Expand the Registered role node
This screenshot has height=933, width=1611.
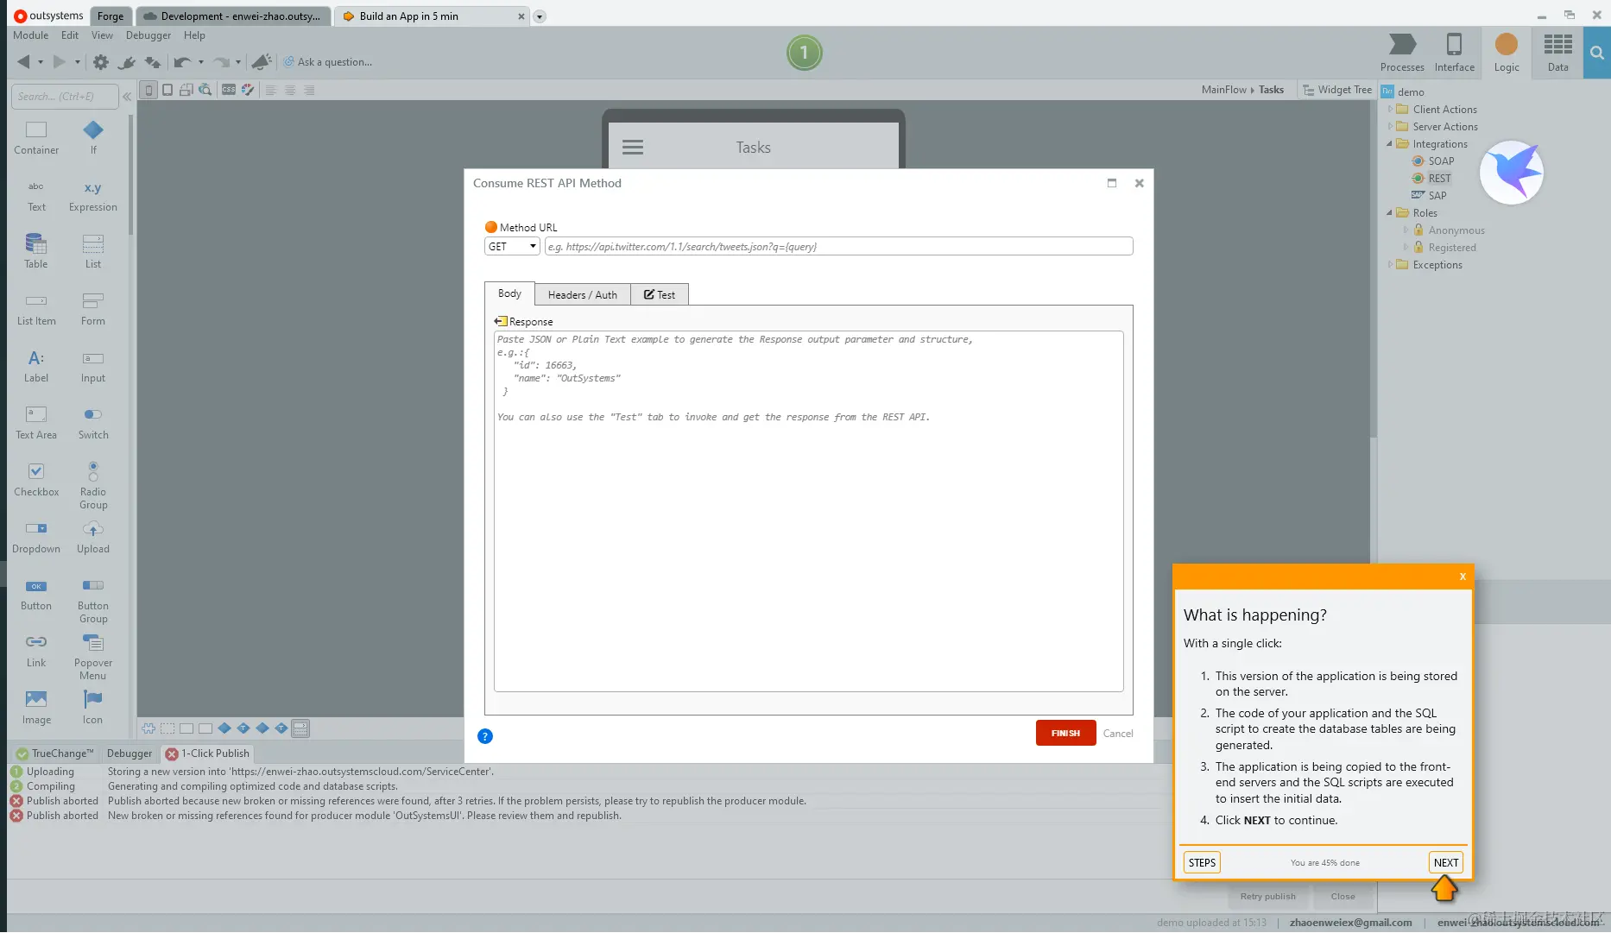click(x=1406, y=248)
